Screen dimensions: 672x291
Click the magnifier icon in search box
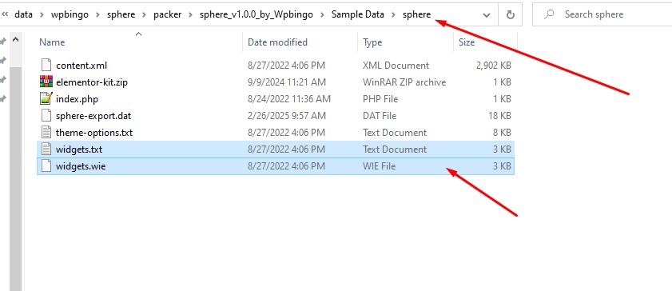(x=549, y=14)
